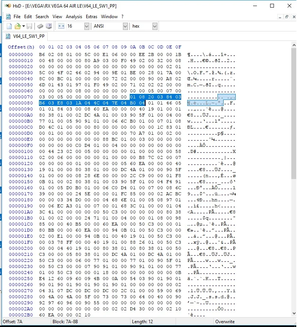The image size is (297, 327).
Task: Click offset row label 00000080
Action: pyautogui.click(x=21, y=103)
